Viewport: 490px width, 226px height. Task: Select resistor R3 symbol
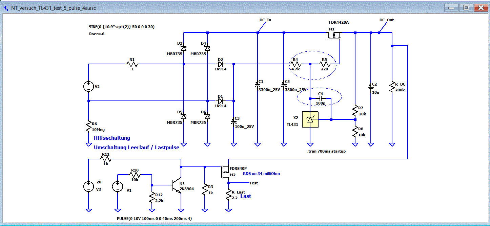pos(205,189)
